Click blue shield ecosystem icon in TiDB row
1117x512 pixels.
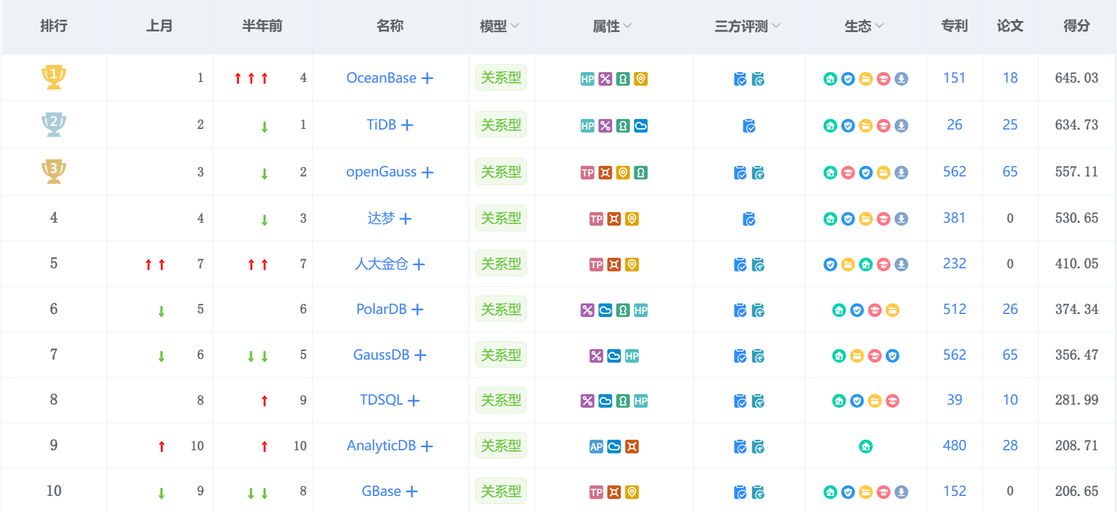848,126
